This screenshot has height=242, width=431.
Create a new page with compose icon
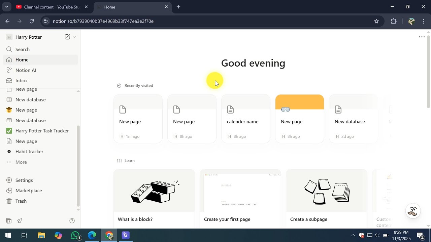tap(67, 37)
